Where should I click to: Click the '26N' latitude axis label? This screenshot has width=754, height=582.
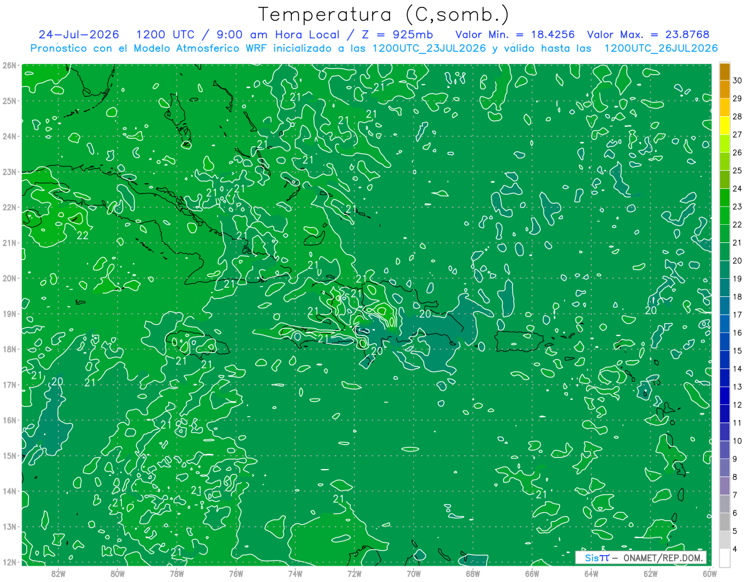click(9, 65)
